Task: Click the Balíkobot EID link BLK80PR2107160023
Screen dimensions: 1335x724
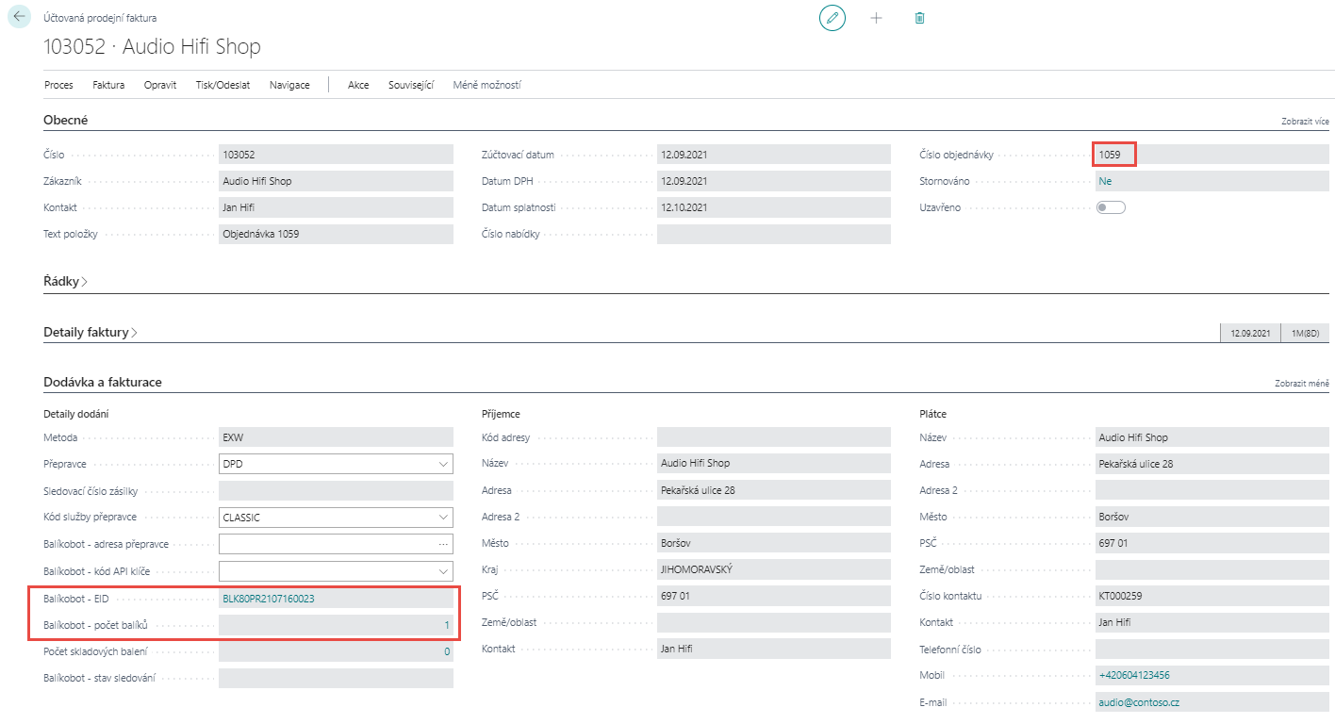Action: [269, 599]
